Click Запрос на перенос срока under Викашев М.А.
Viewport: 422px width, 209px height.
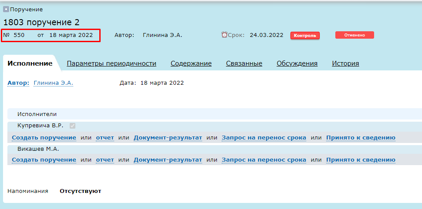click(x=264, y=160)
